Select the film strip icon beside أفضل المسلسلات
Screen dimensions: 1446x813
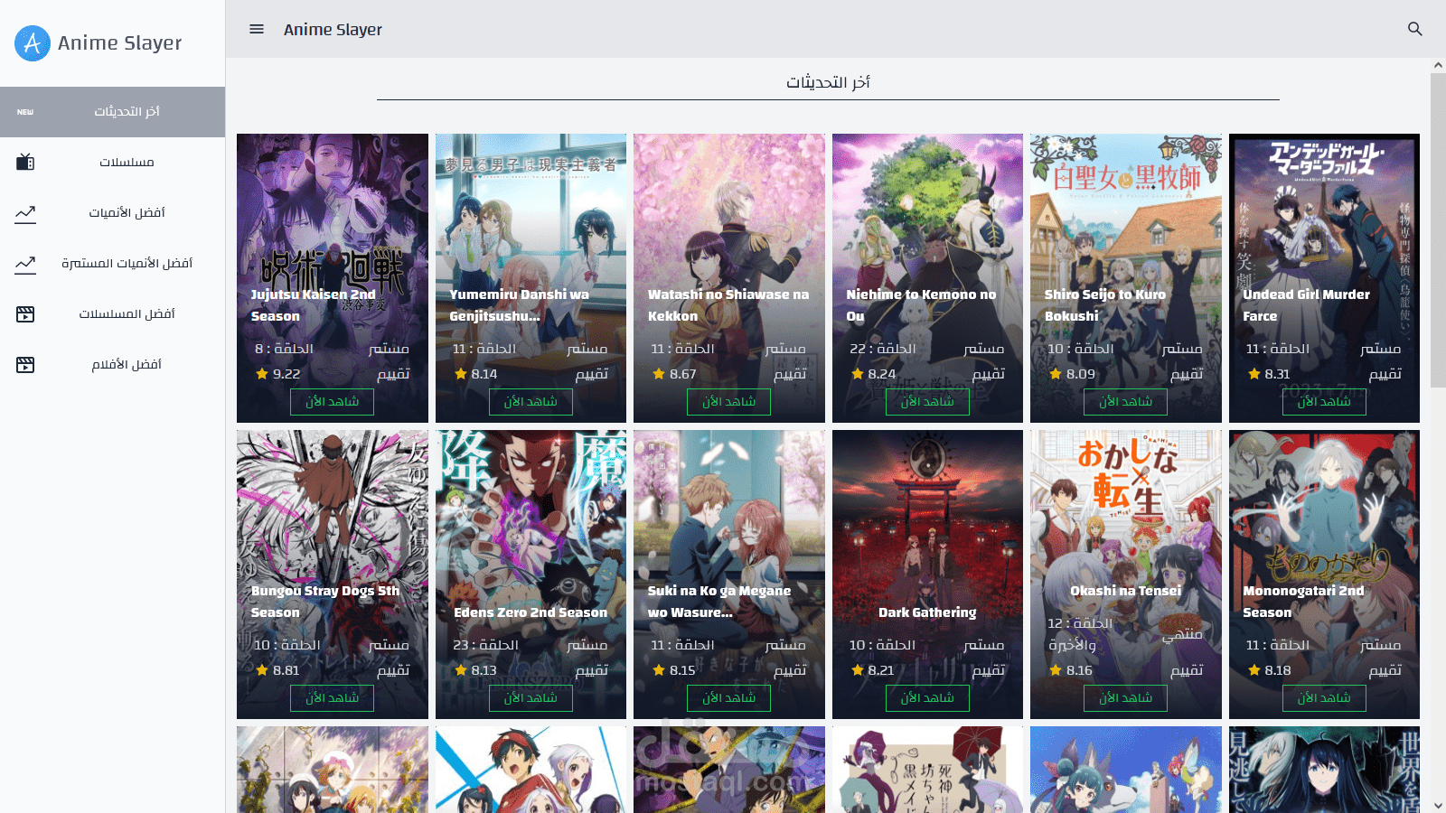24,313
